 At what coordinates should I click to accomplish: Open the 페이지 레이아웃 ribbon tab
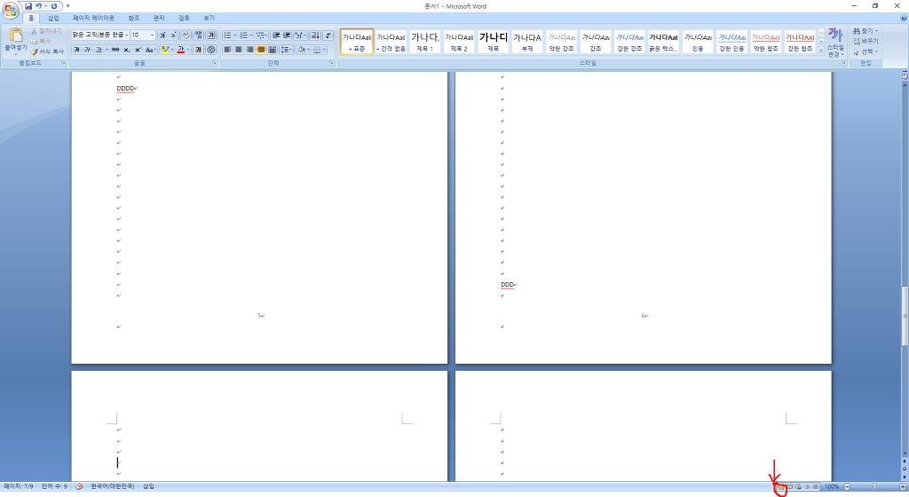pyautogui.click(x=94, y=19)
